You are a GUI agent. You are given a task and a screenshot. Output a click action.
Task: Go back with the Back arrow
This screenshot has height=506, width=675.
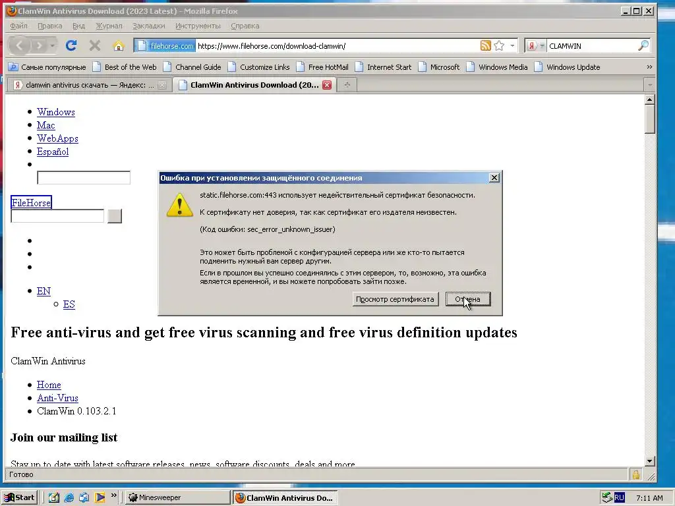pos(19,45)
